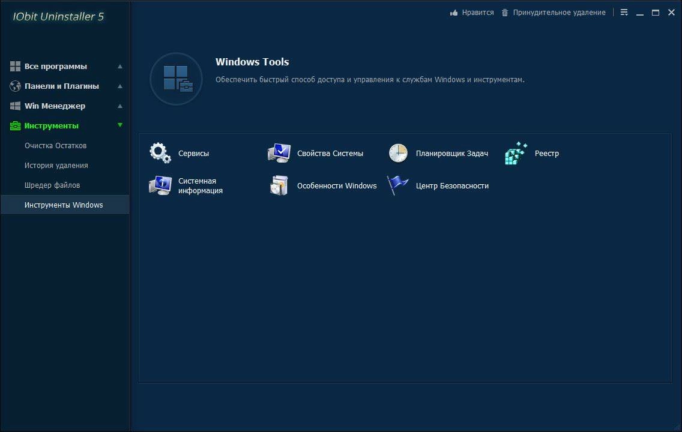Click the Панели и Плагины globe icon
Image resolution: width=682 pixels, height=432 pixels.
coord(15,86)
